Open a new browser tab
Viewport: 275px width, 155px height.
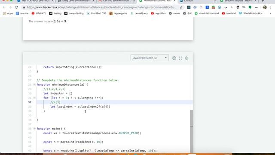click(x=263, y=1)
